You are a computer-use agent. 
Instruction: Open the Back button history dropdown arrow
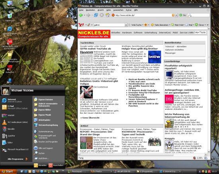pyautogui.click(x=84, y=15)
